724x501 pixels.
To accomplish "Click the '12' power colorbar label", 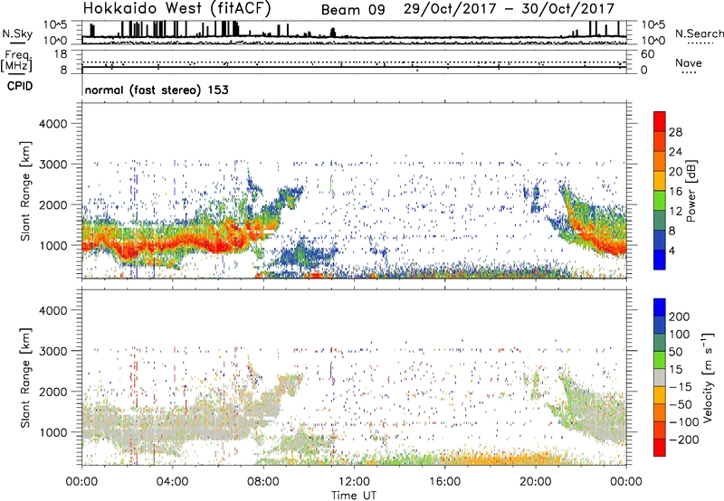I will click(x=675, y=212).
